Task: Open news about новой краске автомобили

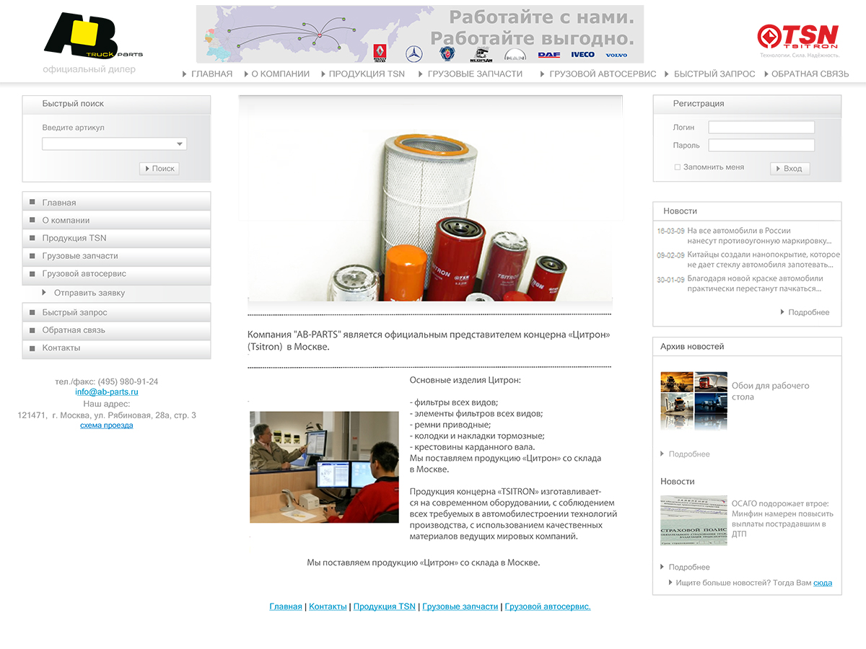Action: coord(755,283)
